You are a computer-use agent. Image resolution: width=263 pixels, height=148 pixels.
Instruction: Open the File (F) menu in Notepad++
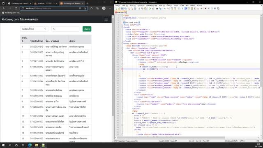click(118, 5)
